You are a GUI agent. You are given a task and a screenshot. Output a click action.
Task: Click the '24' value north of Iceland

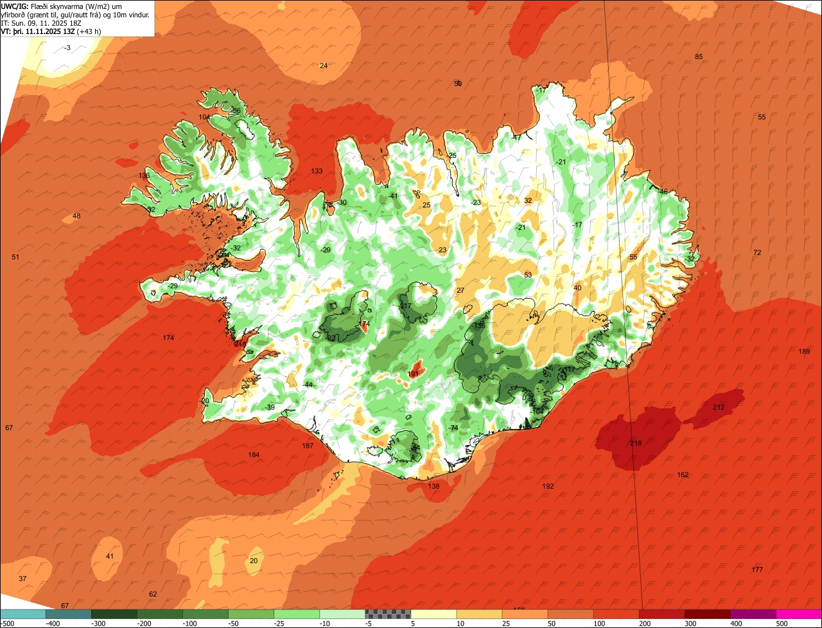(x=324, y=65)
